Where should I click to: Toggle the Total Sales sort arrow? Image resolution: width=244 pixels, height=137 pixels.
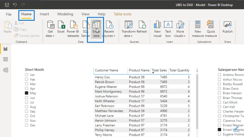(153, 73)
